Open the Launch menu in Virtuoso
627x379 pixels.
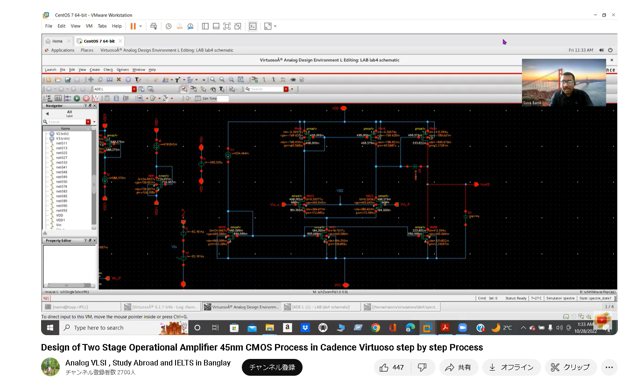[x=50, y=70]
